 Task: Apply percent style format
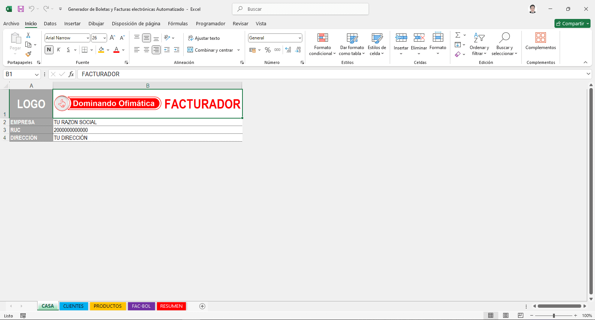[x=268, y=50]
